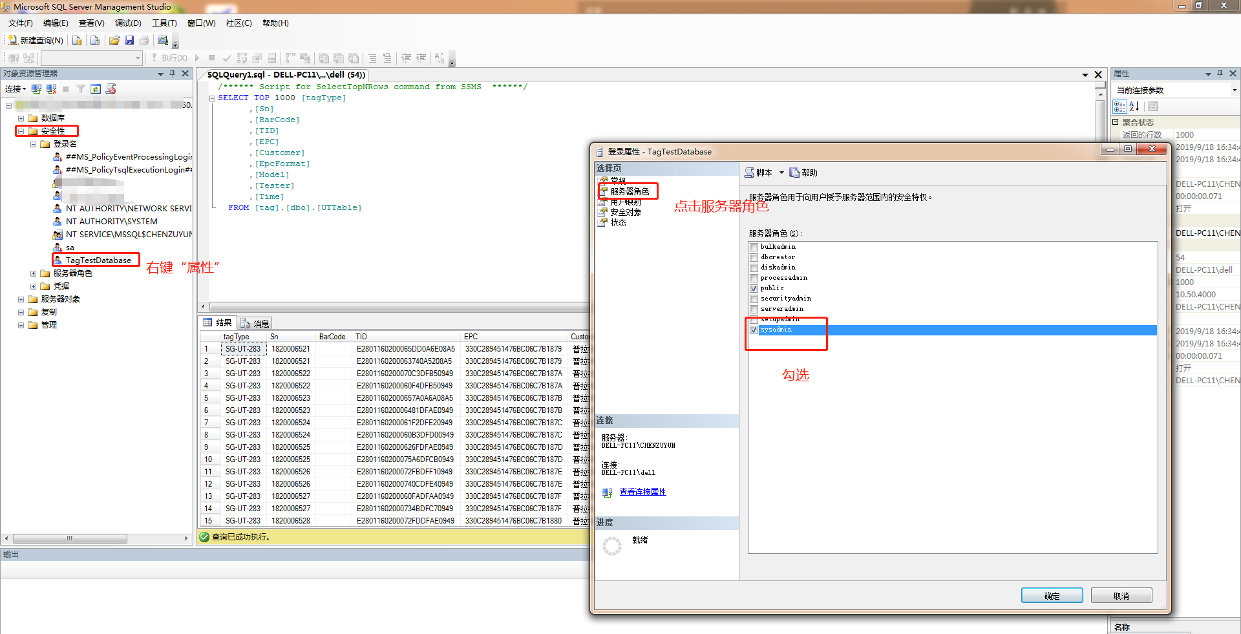Check the diskadmin server role

pyautogui.click(x=754, y=268)
